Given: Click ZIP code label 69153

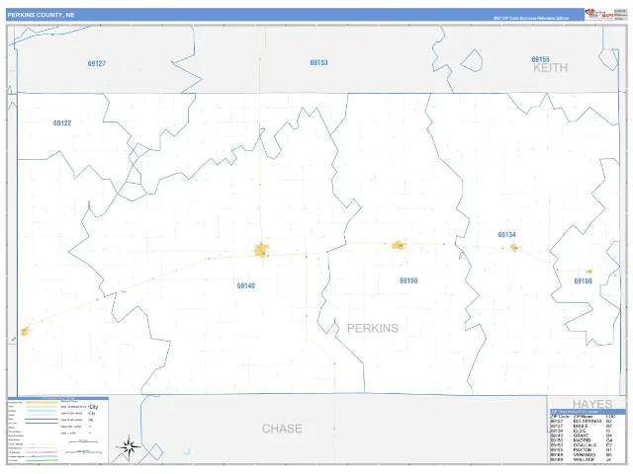Looking at the screenshot, I should [318, 62].
